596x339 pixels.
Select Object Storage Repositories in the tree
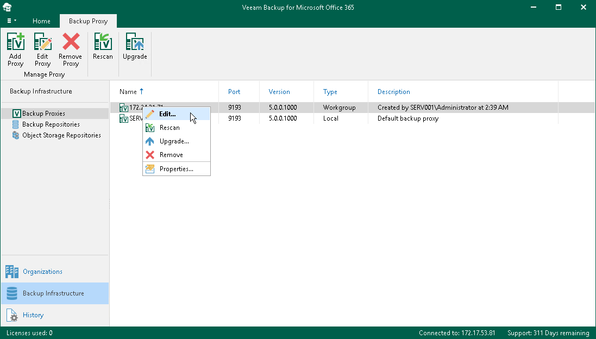click(x=61, y=135)
